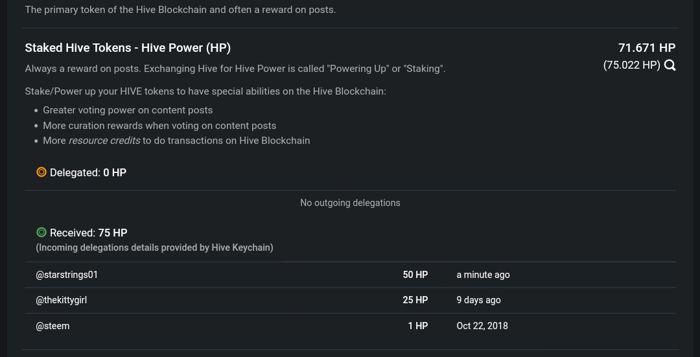Open the @steem profile link
The width and height of the screenshot is (700, 357).
52,326
